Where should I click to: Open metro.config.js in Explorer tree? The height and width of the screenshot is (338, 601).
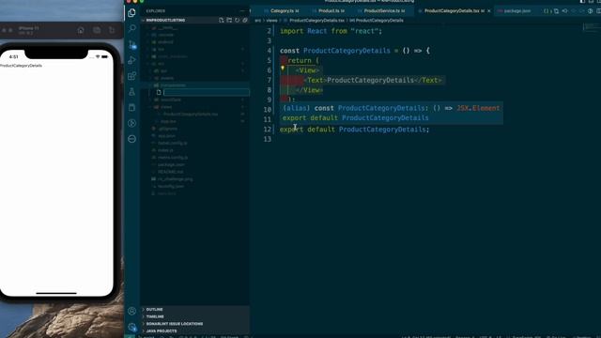click(173, 158)
